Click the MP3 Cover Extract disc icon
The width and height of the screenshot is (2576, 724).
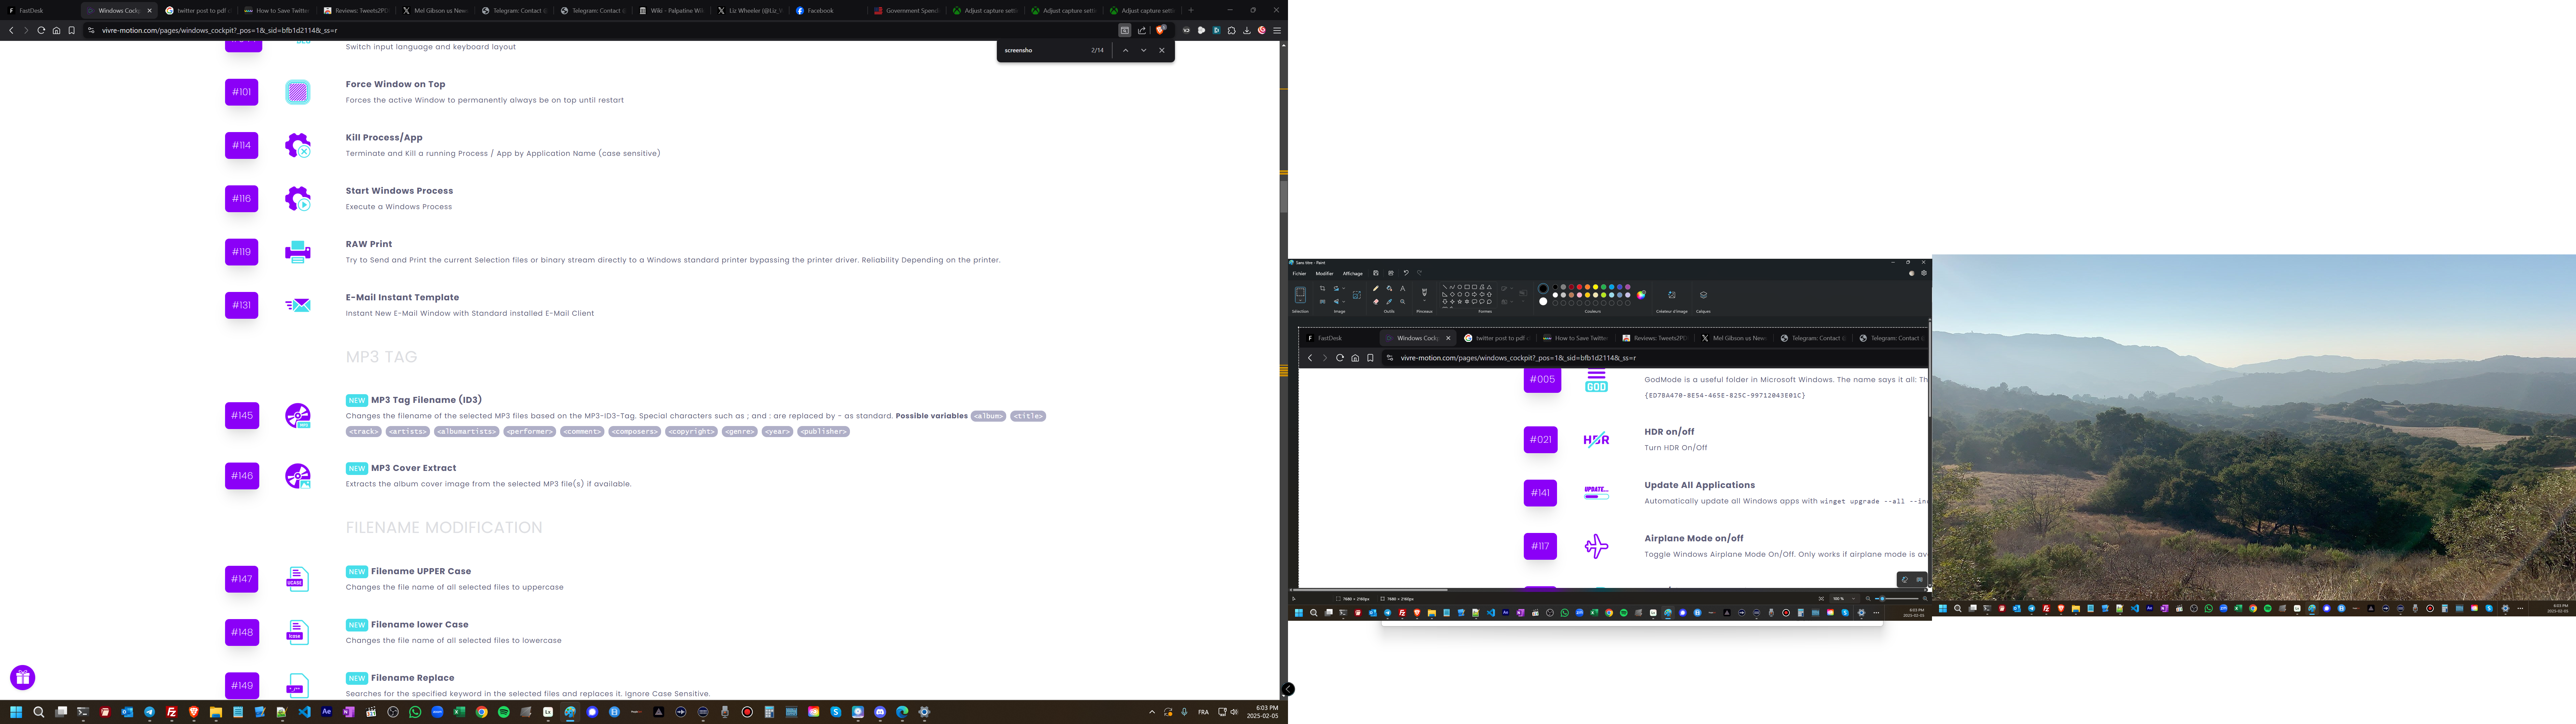(298, 476)
